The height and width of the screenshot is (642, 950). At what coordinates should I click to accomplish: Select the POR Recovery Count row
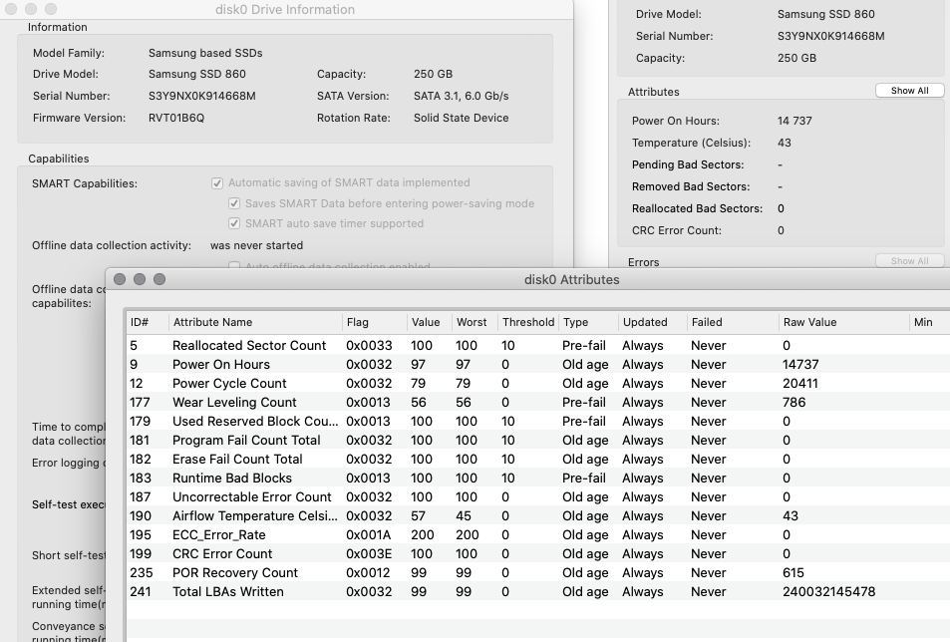pos(538,572)
